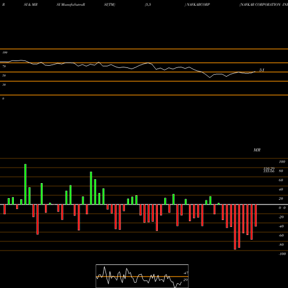Click the MR axis label '60'
This screenshot has width=288, height=288.
point(281,180)
